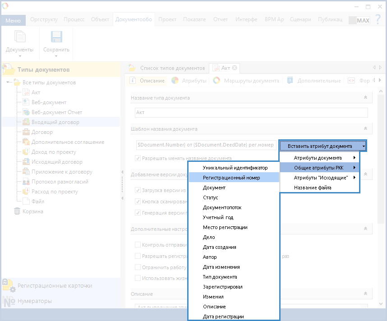This screenshot has height=321, width=387.
Task: Click the document type name field with Акт
Action: coord(251,113)
